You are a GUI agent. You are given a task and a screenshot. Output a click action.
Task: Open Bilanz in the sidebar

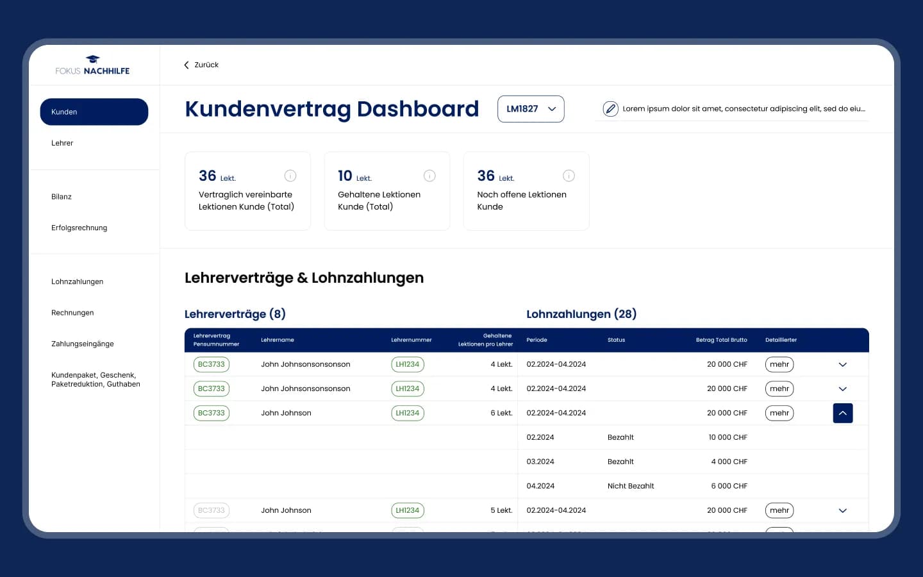point(62,197)
